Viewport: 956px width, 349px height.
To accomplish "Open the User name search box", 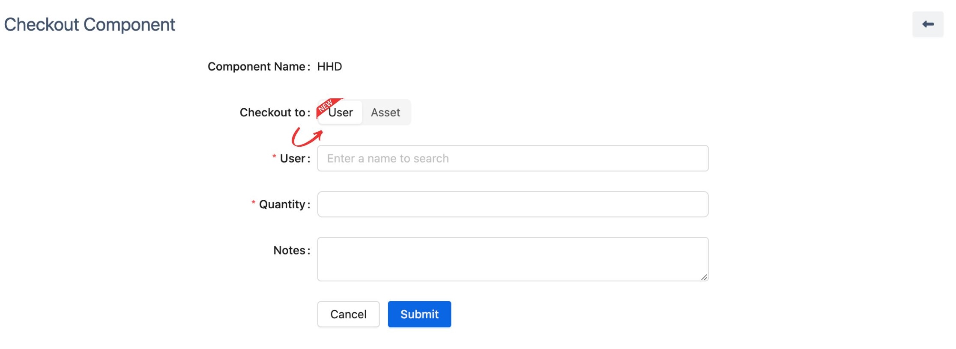I will pos(512,158).
